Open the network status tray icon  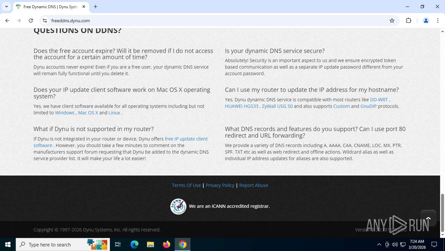[x=403, y=244]
